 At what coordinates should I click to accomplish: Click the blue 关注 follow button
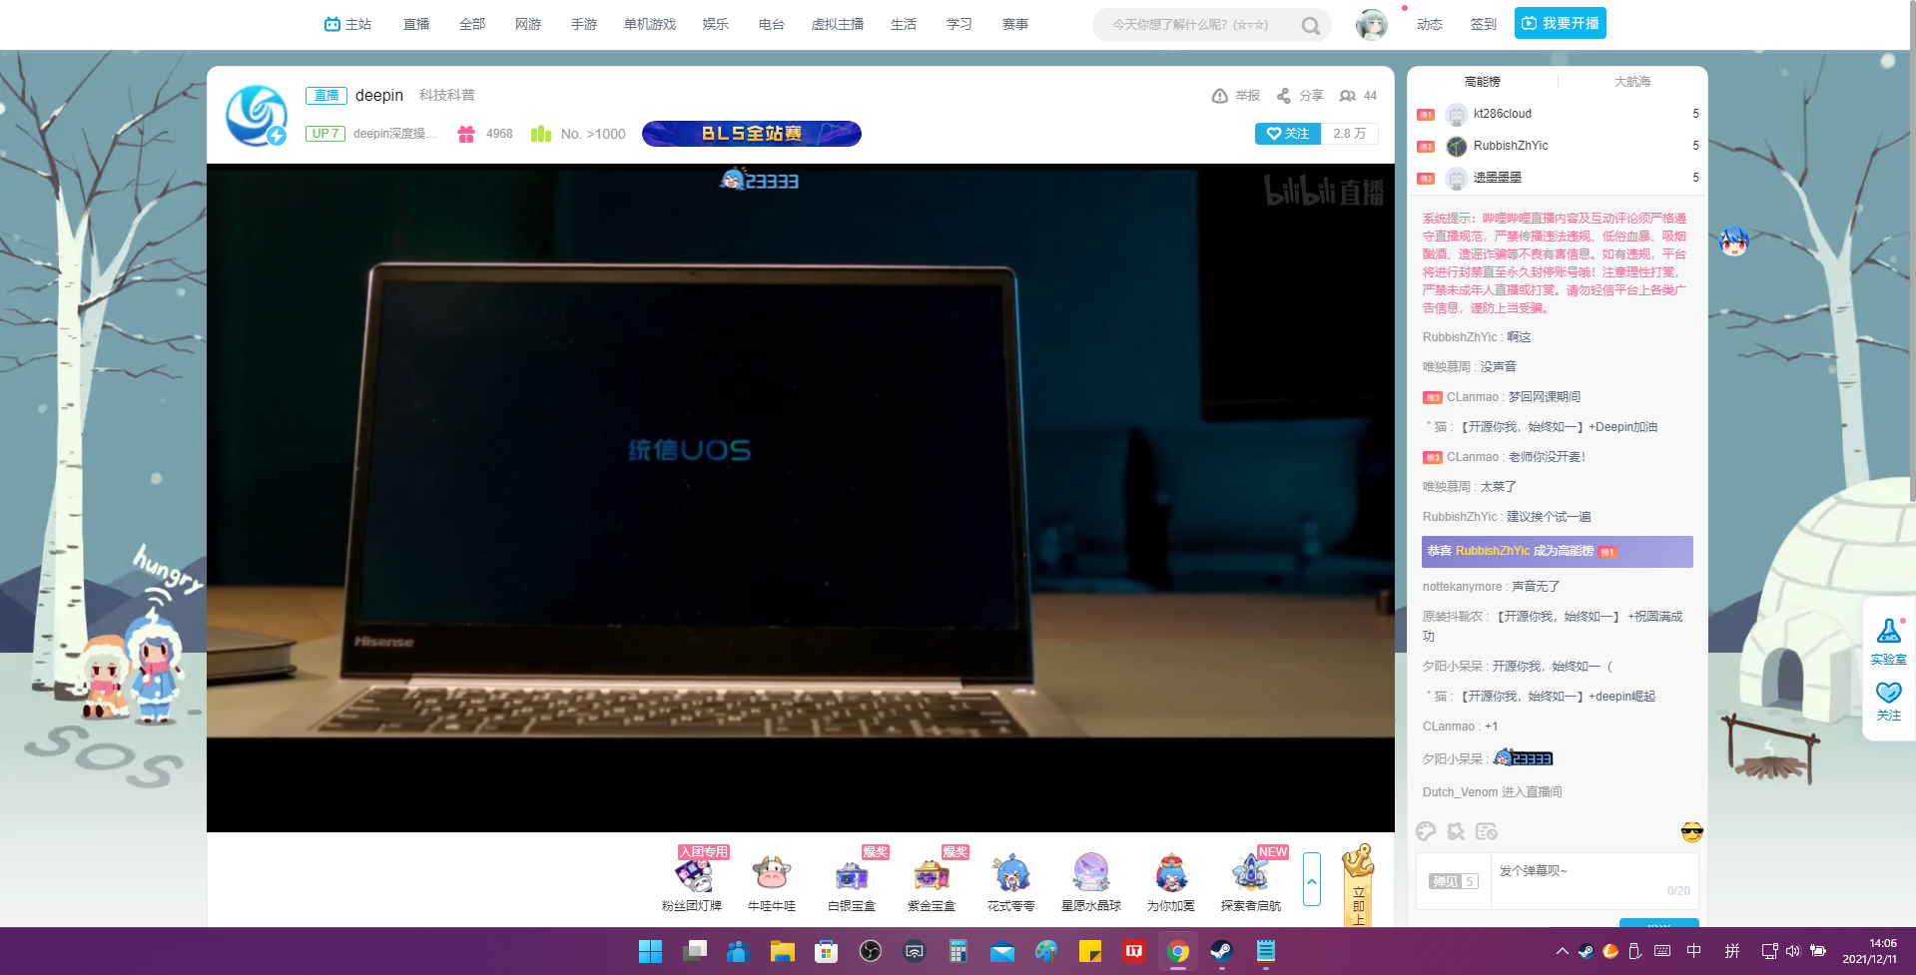(x=1288, y=134)
